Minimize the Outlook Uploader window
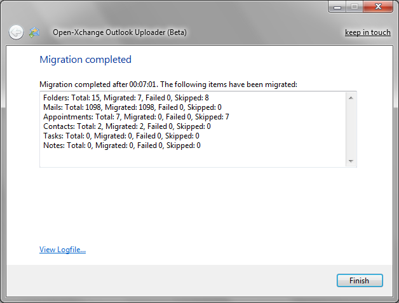 tap(337, 6)
